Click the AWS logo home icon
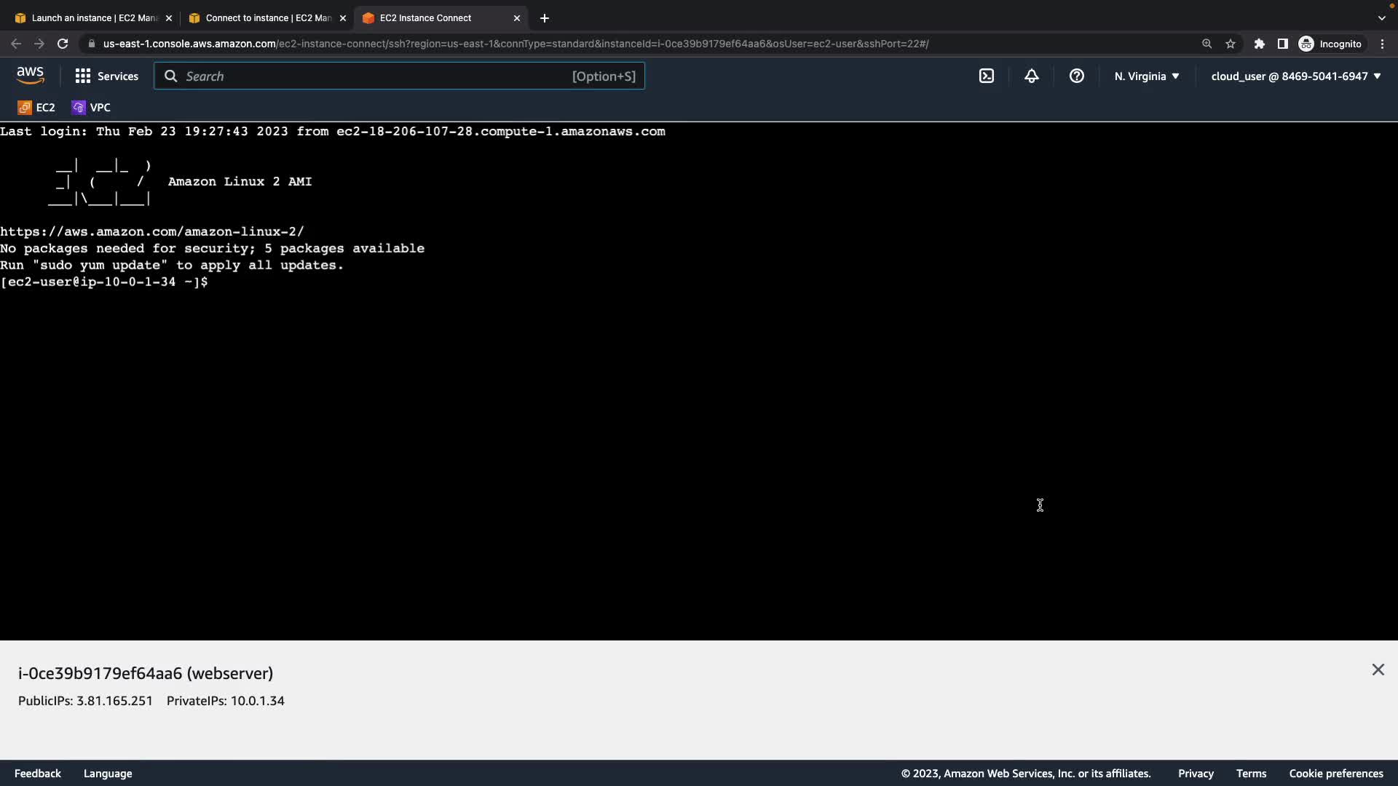Image resolution: width=1398 pixels, height=786 pixels. (30, 76)
